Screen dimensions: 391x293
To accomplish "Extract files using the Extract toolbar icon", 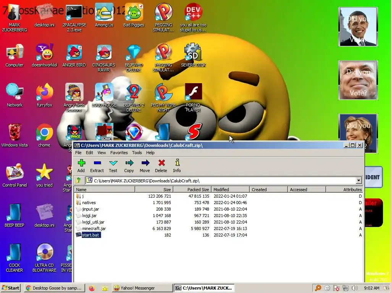I will tap(97, 166).
